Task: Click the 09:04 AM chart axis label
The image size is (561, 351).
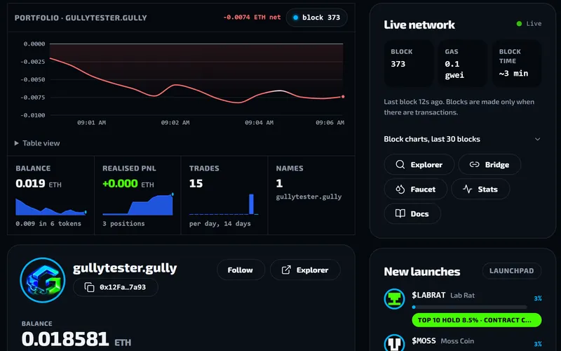Action: pos(259,122)
